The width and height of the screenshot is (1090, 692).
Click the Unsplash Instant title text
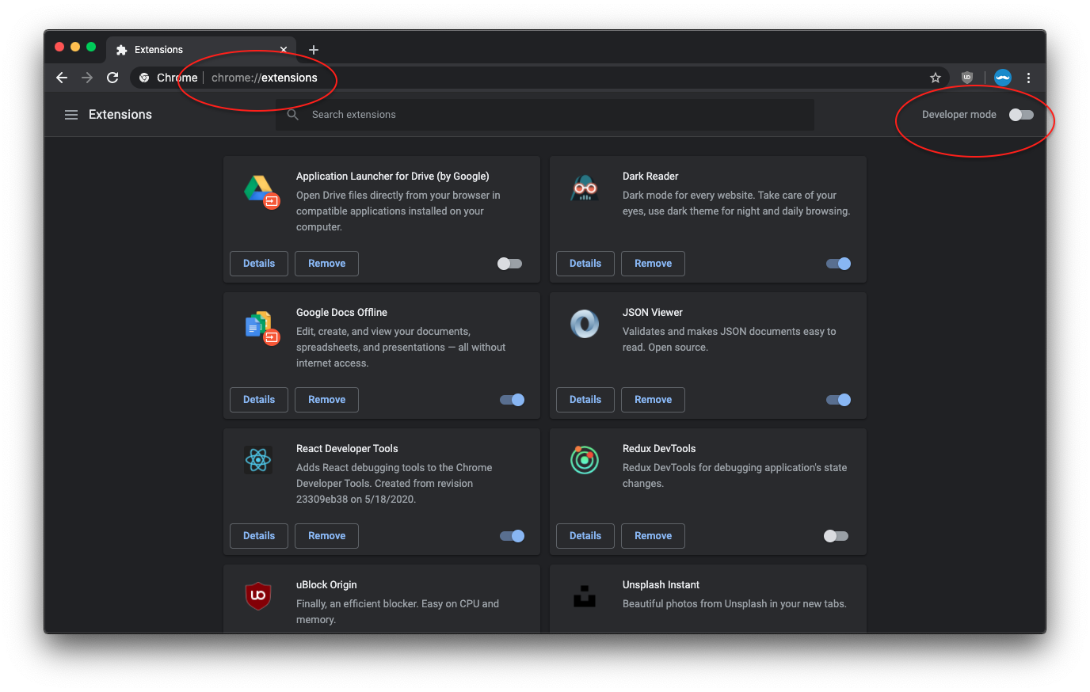[661, 585]
